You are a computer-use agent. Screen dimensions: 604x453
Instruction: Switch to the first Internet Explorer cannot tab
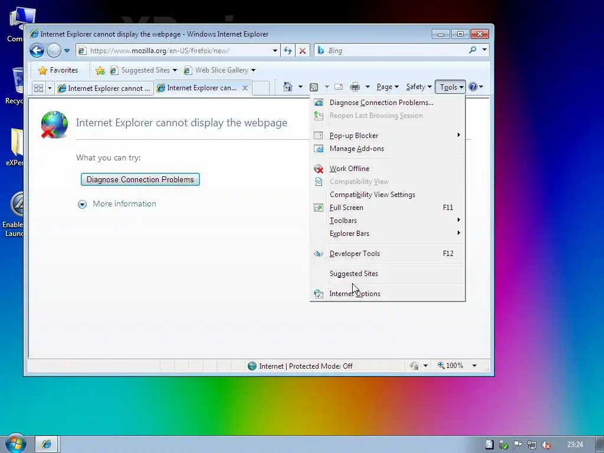coord(104,88)
